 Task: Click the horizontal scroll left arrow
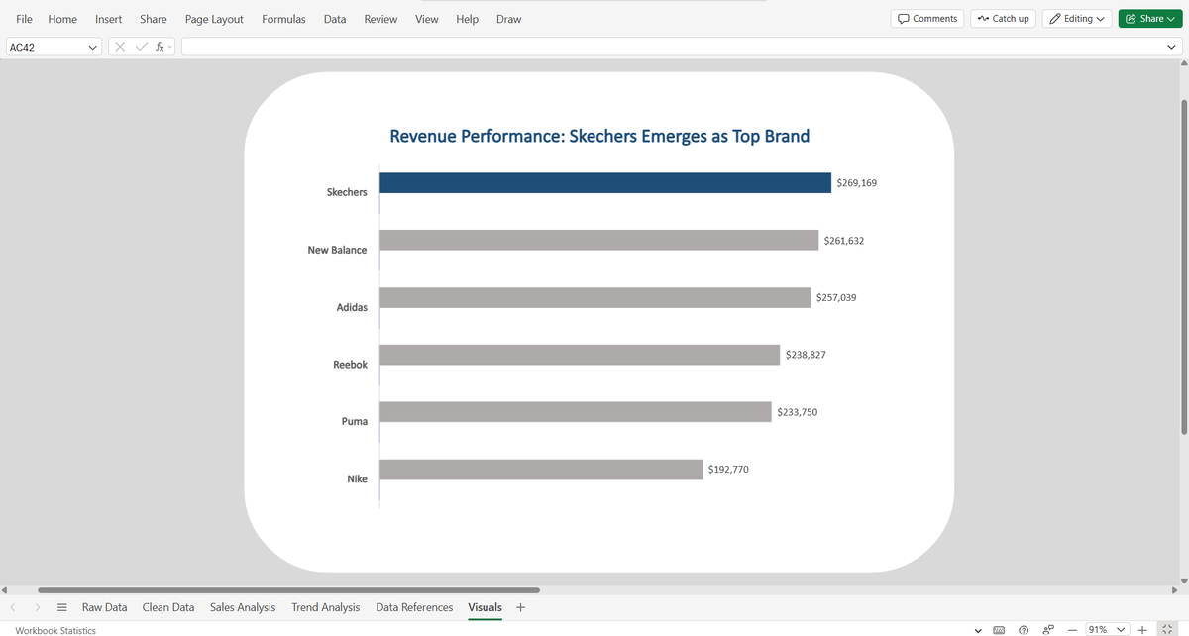5,589
